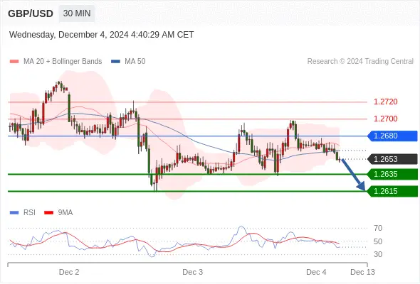The height and width of the screenshot is (284, 420).
Task: Click the Dec 3 date axis label
Action: pos(193,272)
